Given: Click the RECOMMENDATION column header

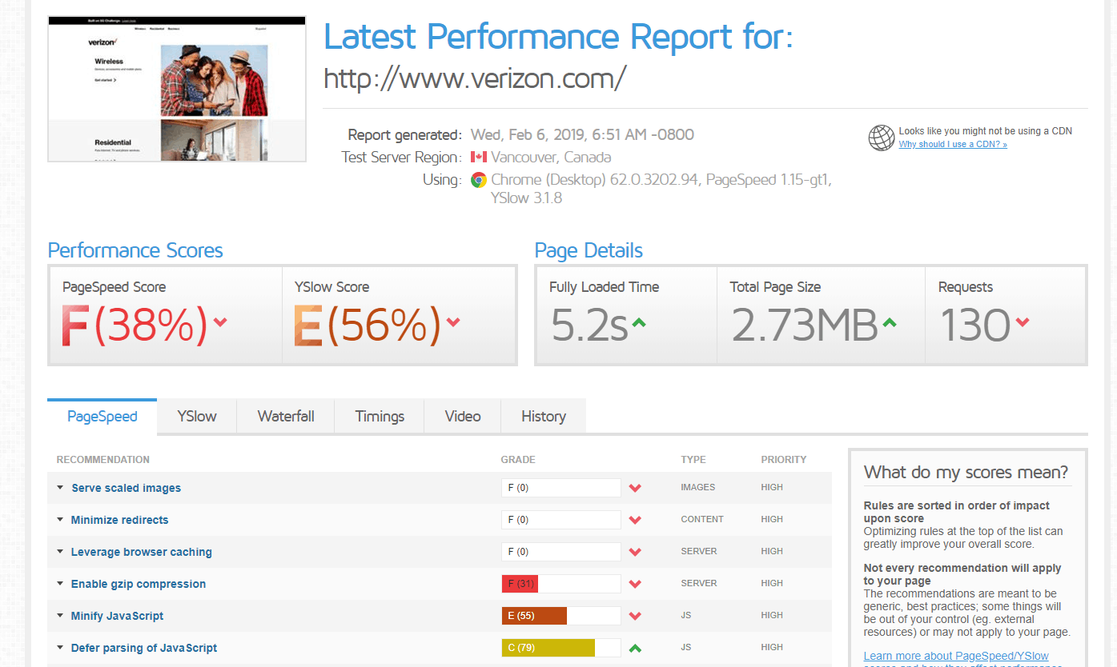Looking at the screenshot, I should tap(103, 460).
